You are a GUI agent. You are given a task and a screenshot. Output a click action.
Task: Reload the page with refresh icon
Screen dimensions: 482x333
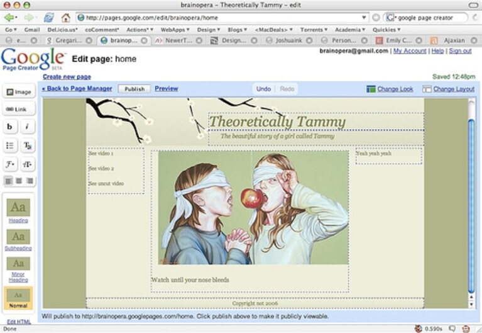[48, 18]
